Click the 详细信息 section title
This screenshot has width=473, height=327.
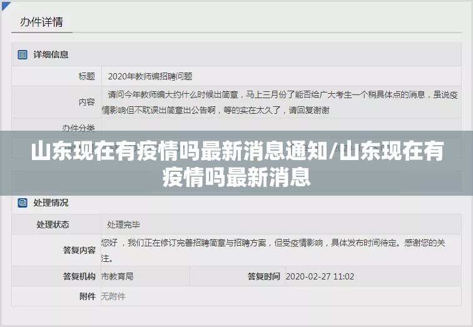coord(51,54)
